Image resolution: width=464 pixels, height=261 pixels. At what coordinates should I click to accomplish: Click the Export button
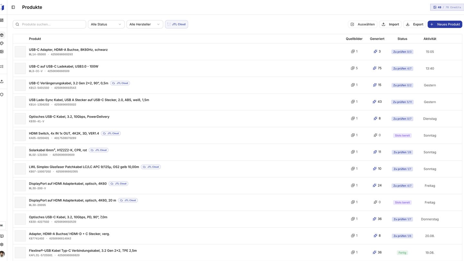tap(415, 24)
